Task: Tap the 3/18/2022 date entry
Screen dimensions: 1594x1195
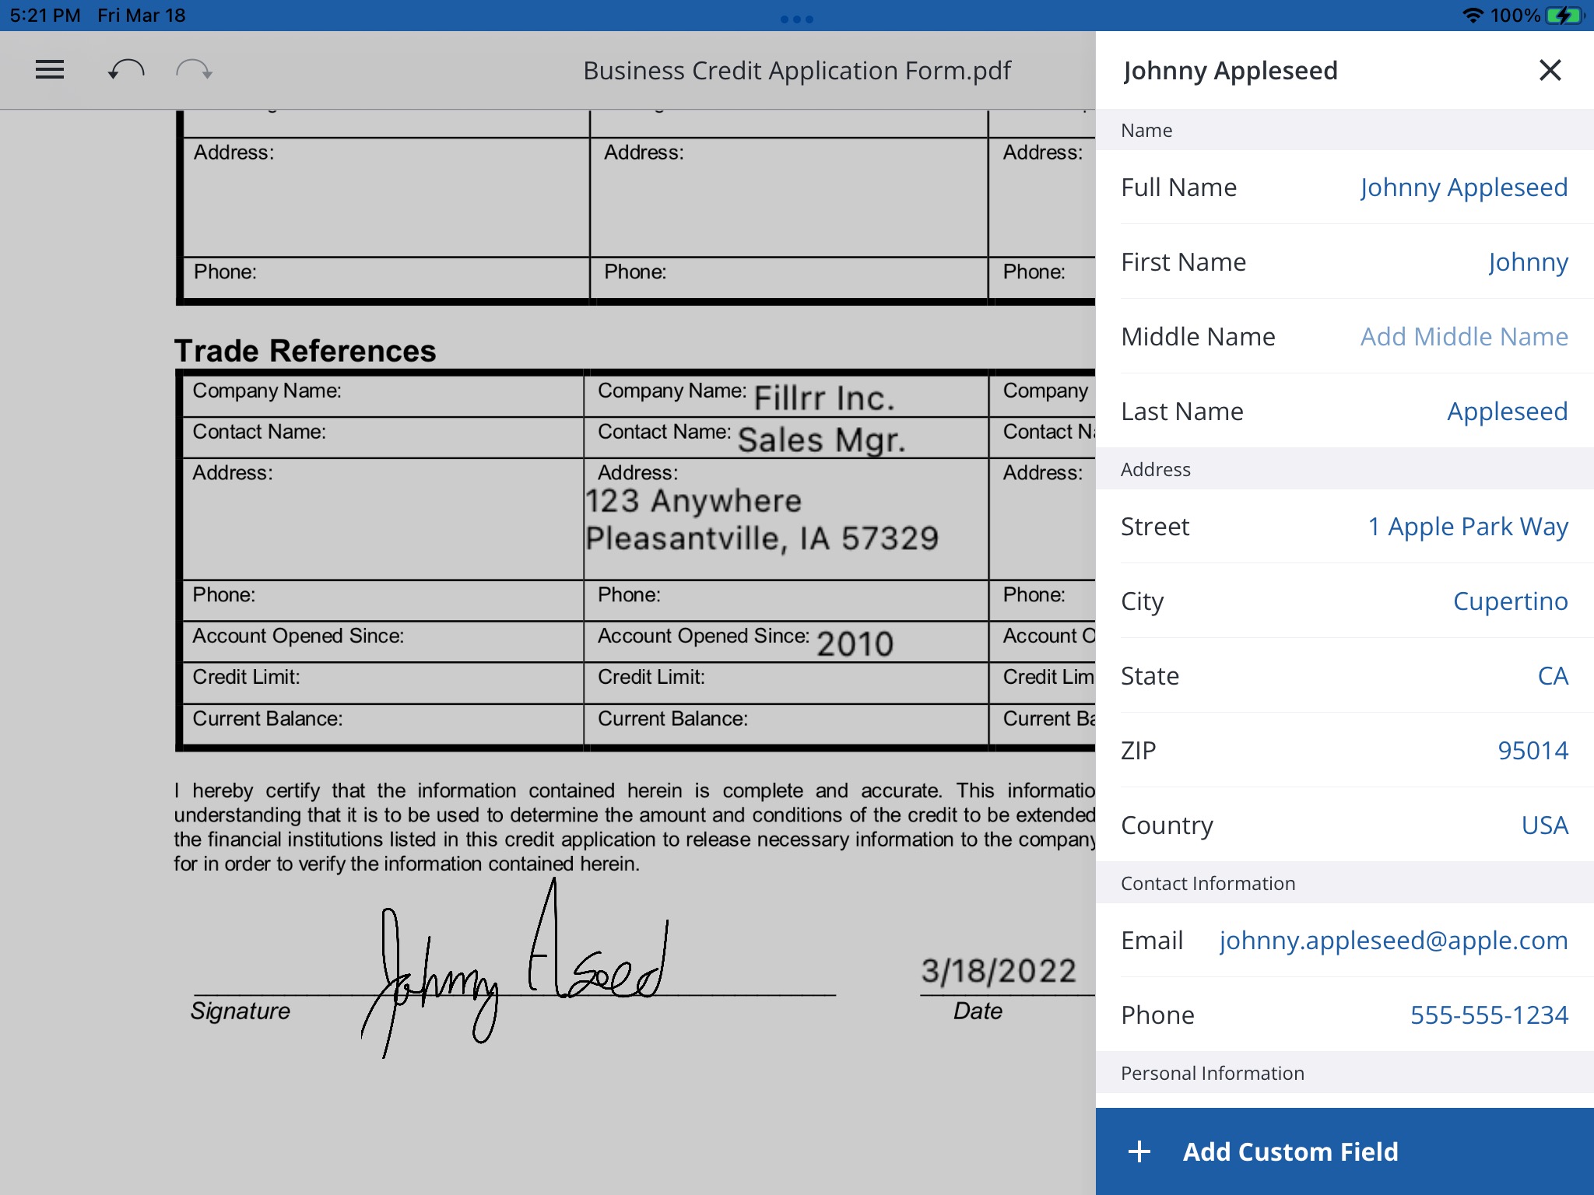Action: [999, 971]
